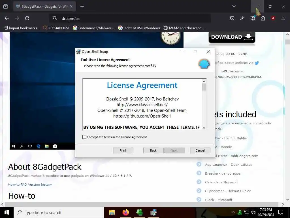
Task: Click the webpage vertical scrollbar down arrow
Action: pos(287,200)
